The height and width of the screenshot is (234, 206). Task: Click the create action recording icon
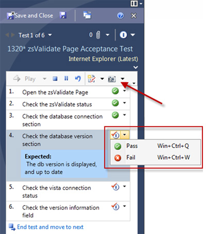pyautogui.click(x=91, y=79)
